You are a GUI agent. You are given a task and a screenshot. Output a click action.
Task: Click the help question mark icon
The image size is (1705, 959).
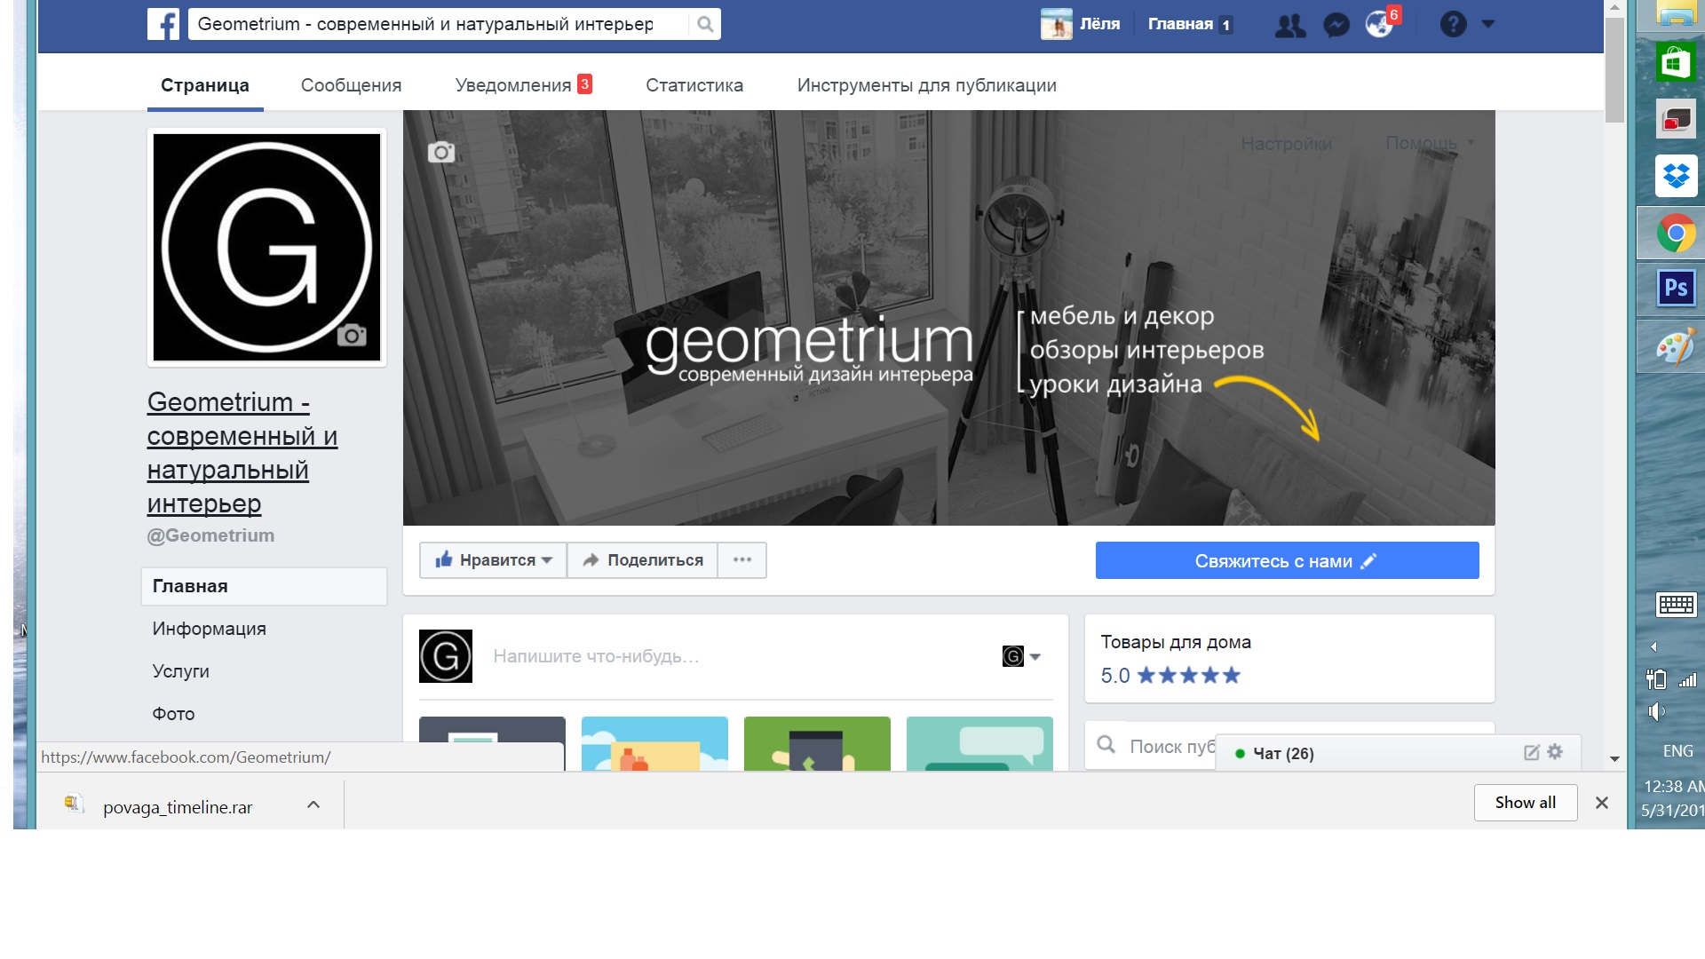[x=1453, y=24]
